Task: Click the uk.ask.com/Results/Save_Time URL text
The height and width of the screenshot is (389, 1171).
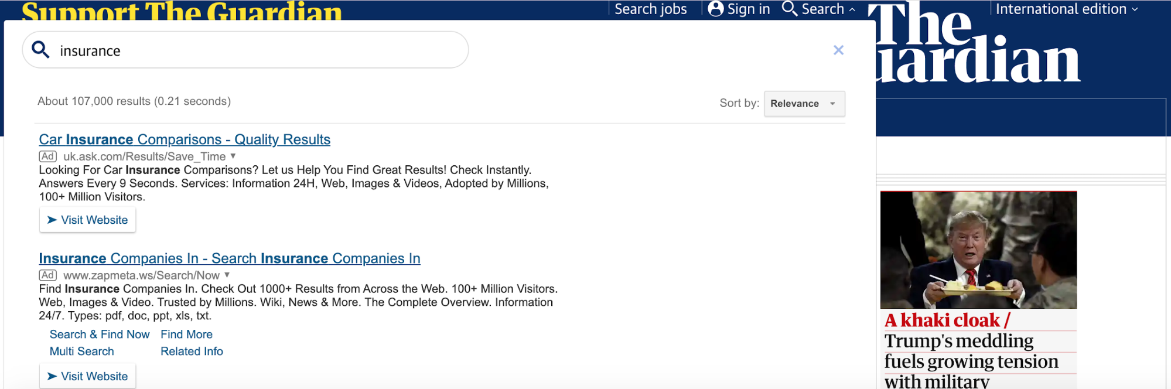Action: point(145,156)
